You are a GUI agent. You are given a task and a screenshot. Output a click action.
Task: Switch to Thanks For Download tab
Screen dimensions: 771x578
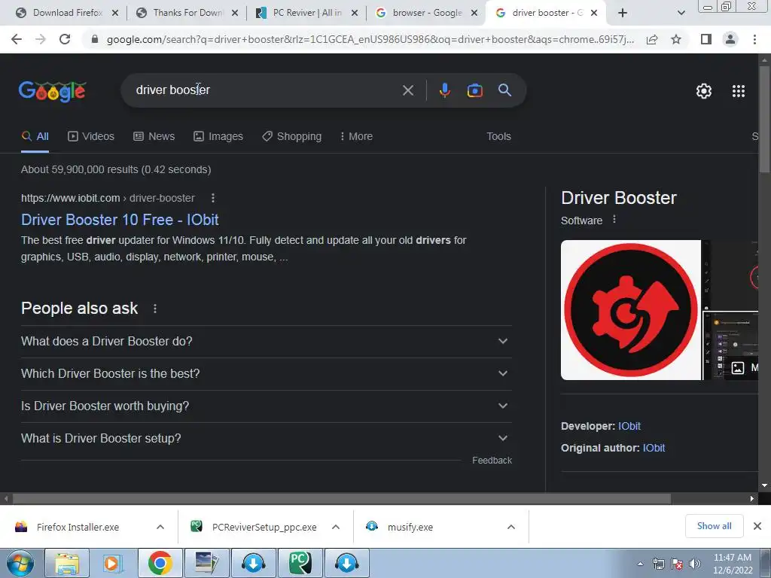pyautogui.click(x=187, y=13)
